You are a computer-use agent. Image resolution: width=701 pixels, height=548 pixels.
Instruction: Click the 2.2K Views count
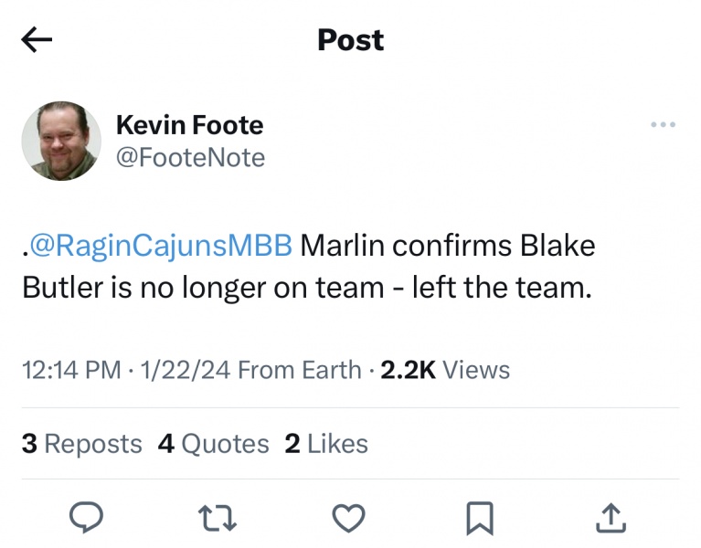pos(445,370)
